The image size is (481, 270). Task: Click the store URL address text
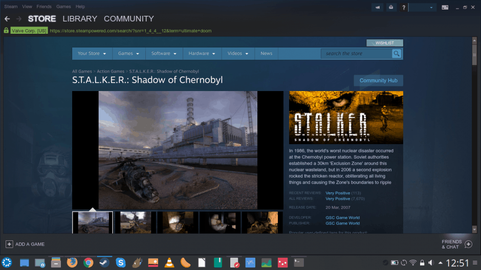pos(130,31)
